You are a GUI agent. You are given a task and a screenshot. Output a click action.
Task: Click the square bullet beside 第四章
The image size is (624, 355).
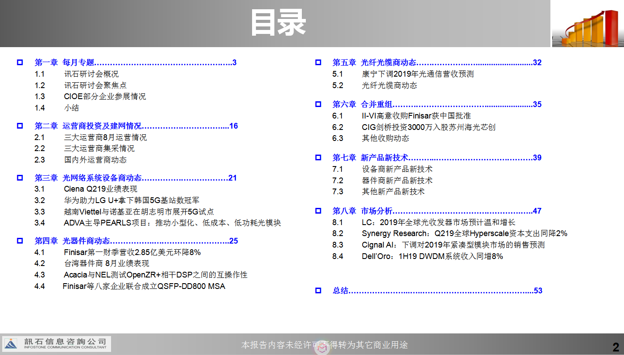click(x=20, y=241)
